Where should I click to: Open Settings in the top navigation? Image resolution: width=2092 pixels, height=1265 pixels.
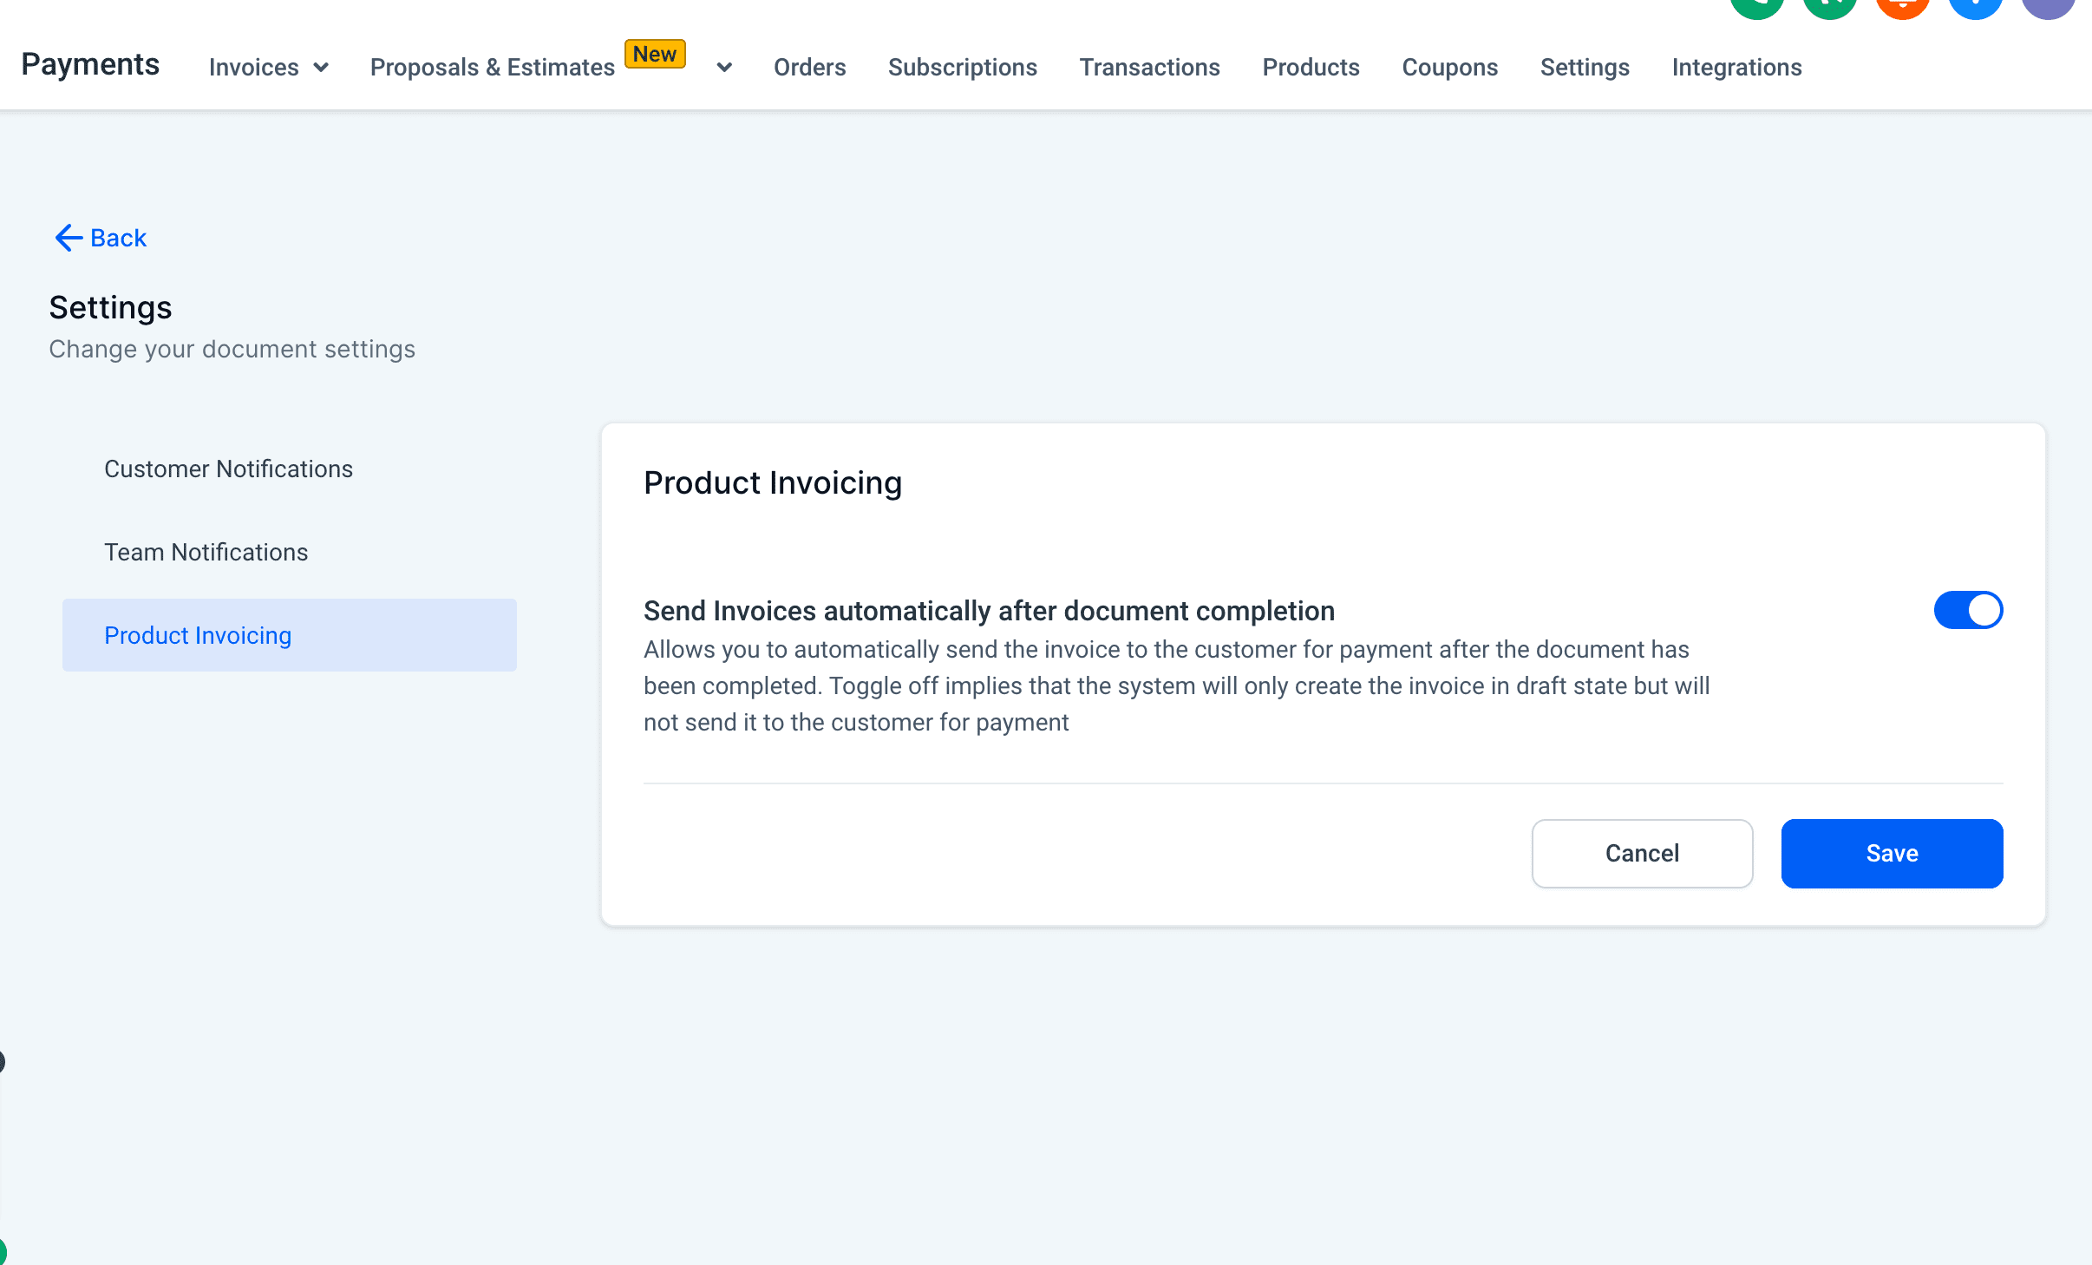(1585, 68)
